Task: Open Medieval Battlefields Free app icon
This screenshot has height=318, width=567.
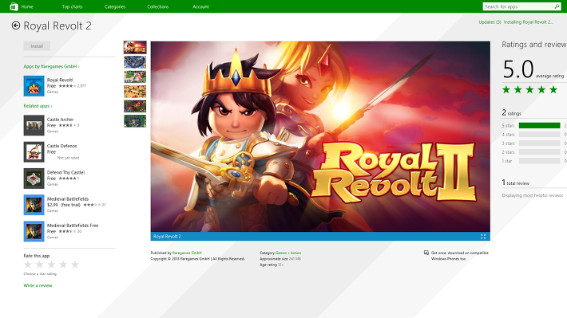Action: click(34, 231)
